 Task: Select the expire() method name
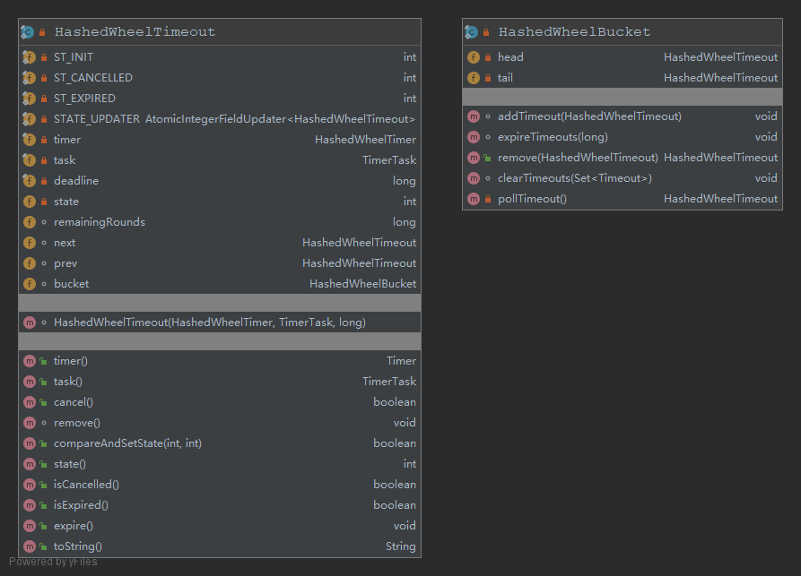[74, 526]
